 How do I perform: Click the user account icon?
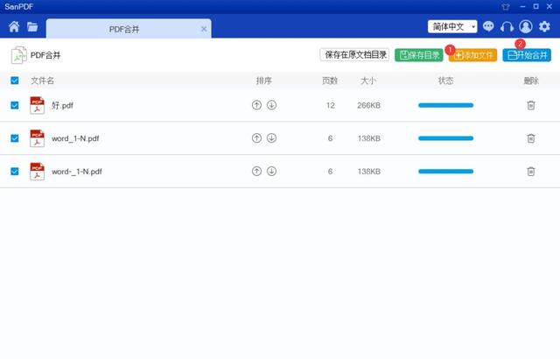526,26
